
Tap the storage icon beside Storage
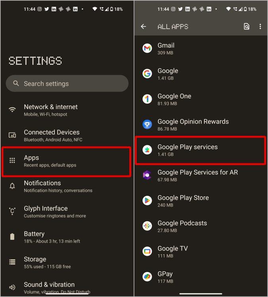(x=12, y=262)
